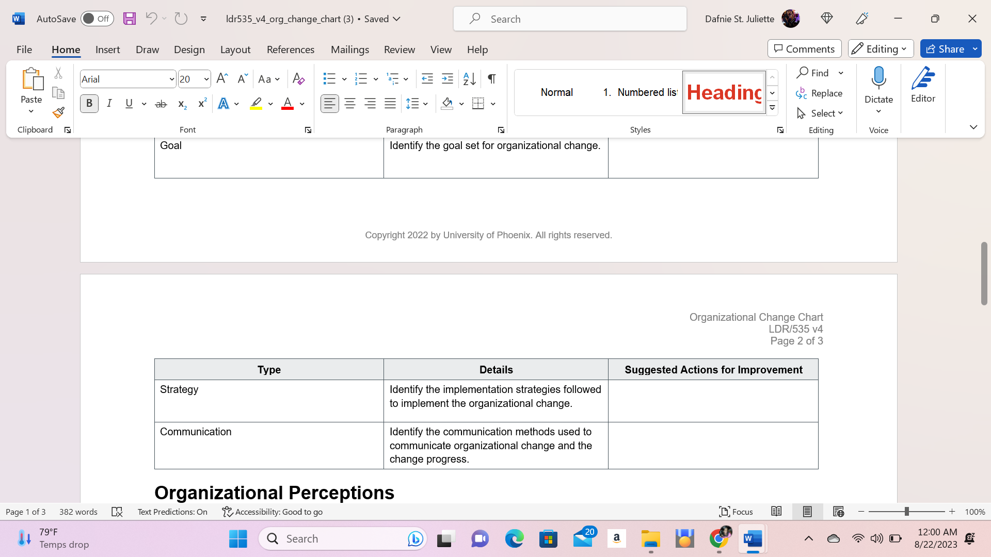Adjust the zoom slider in status bar
The image size is (991, 557).
pyautogui.click(x=907, y=512)
